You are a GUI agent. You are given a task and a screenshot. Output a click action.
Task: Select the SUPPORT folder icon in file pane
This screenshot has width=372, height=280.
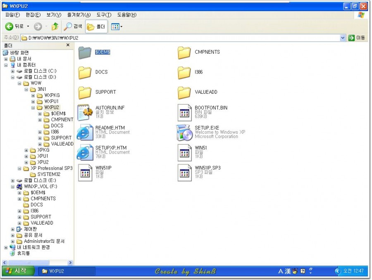pos(85,92)
